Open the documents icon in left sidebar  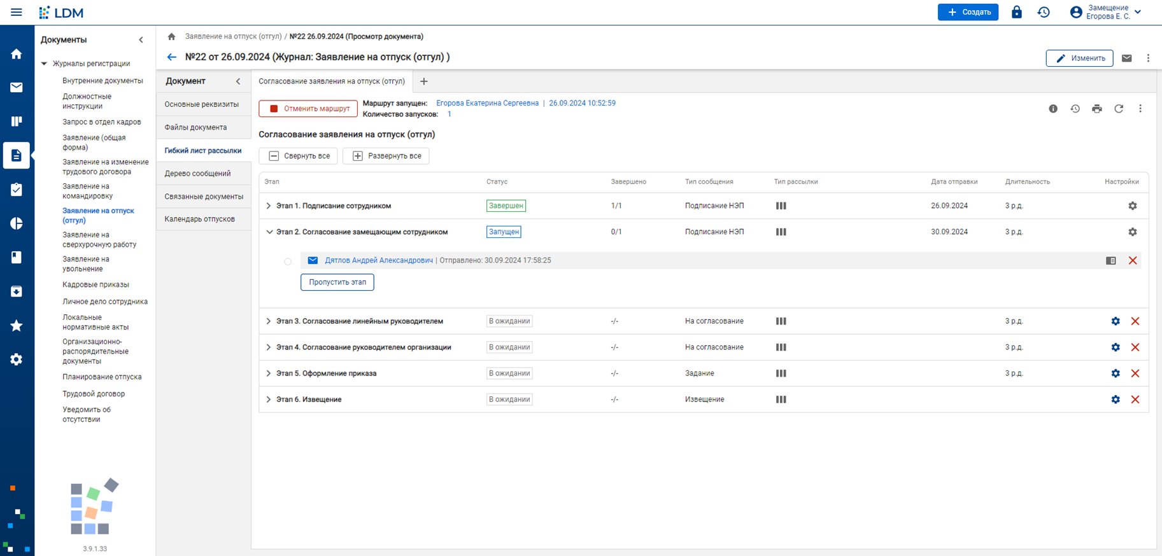(17, 155)
